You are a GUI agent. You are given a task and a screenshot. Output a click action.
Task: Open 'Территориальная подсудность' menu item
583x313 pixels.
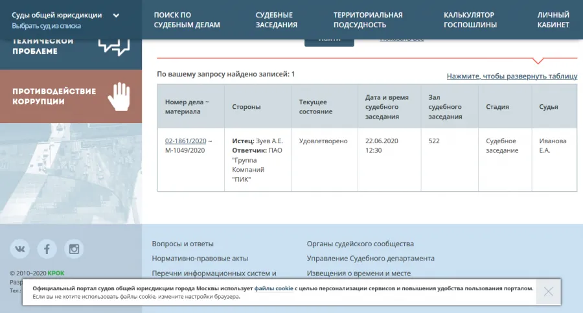pos(368,19)
